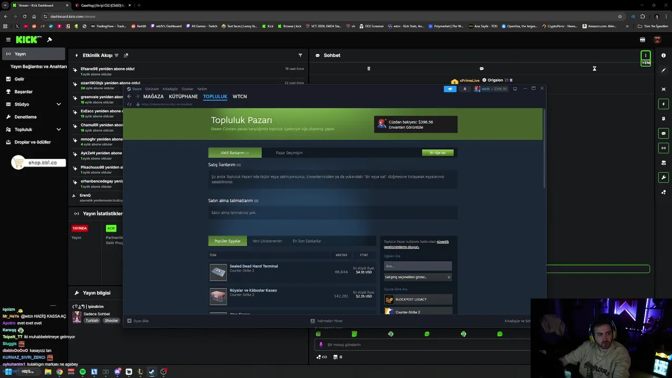
Task: Click the shop.bbl.co banner
Action: 38,163
